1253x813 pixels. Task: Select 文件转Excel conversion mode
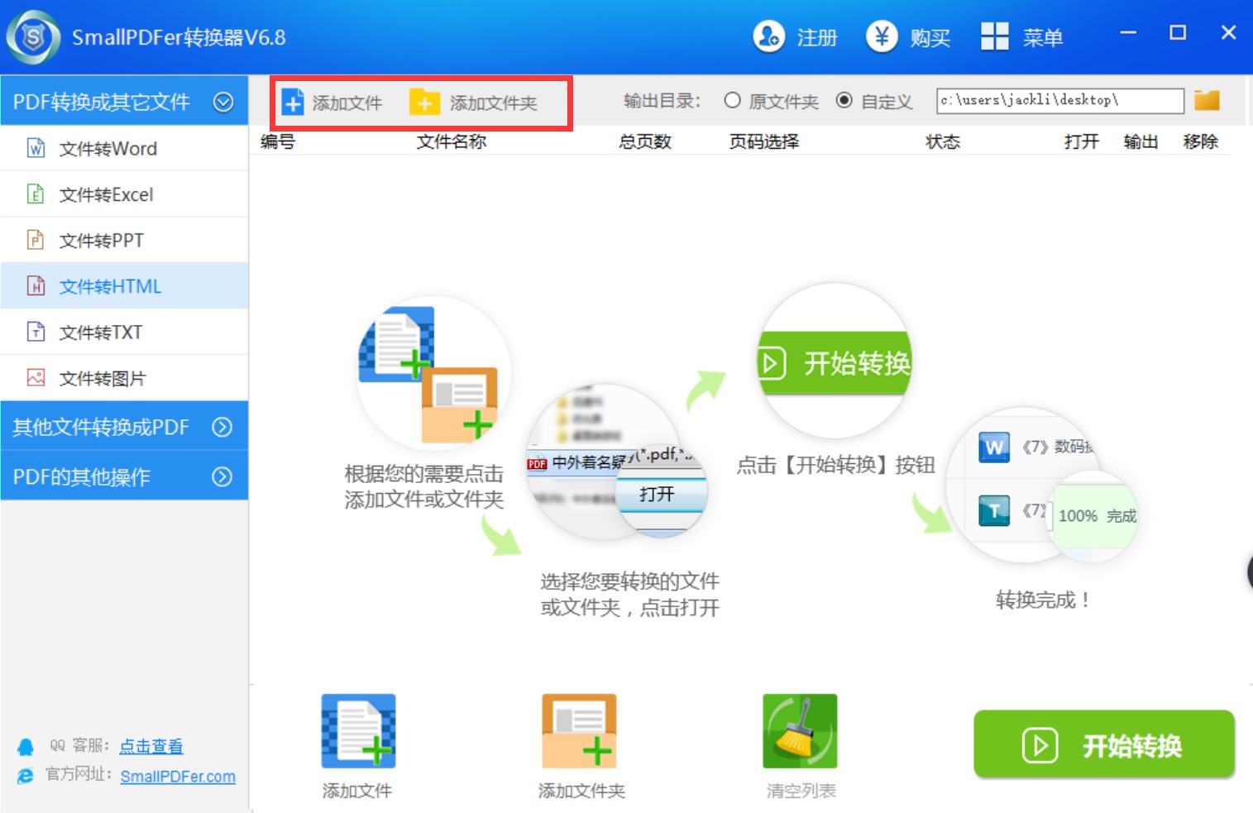[x=124, y=194]
